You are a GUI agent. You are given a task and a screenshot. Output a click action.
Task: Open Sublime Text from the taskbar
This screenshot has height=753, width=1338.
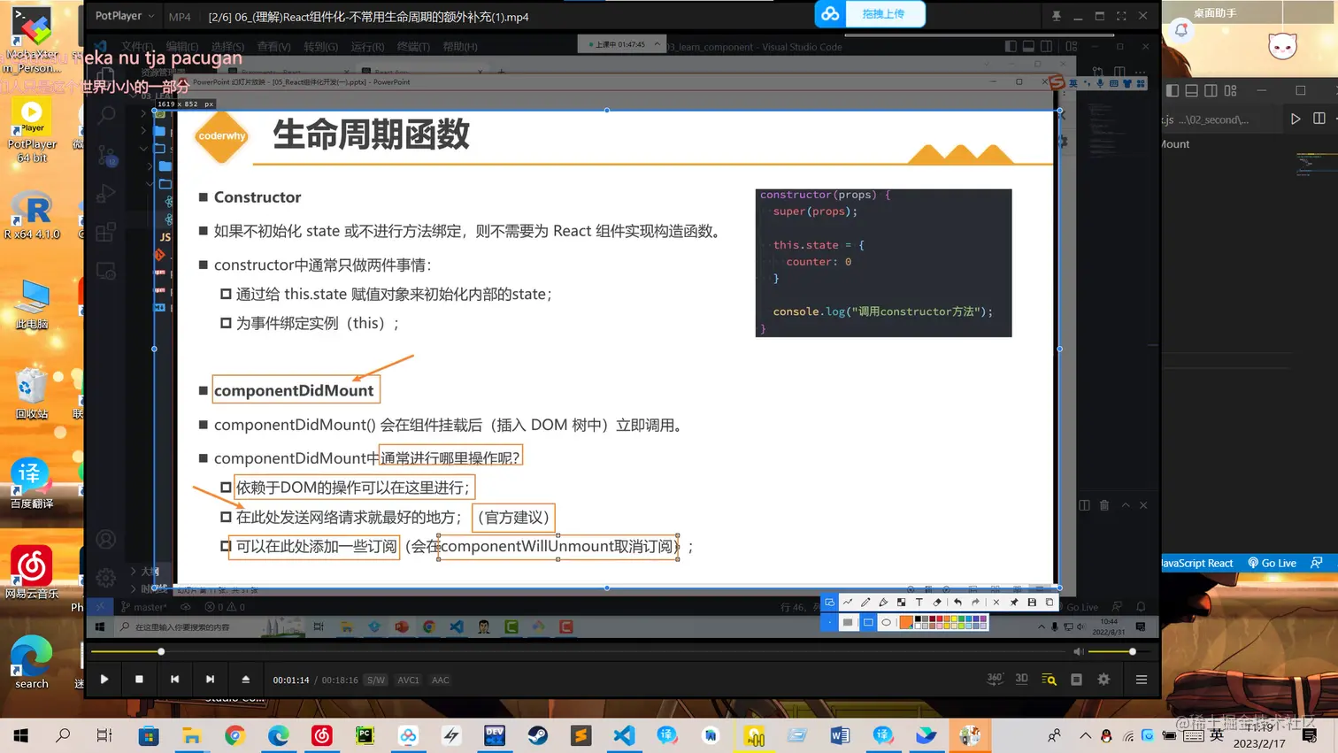point(581,735)
